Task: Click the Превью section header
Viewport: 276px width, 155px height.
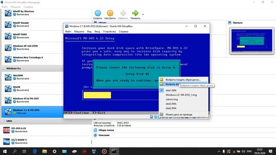Action: tap(238, 23)
